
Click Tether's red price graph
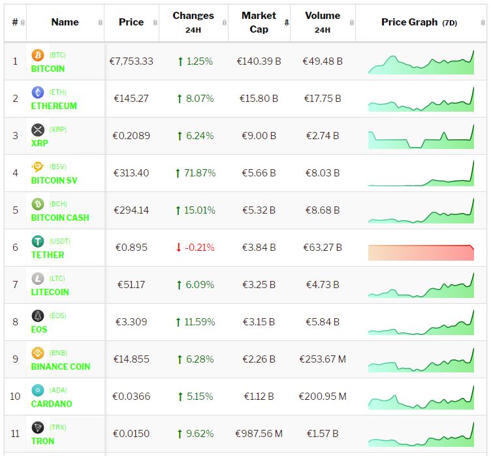click(421, 252)
